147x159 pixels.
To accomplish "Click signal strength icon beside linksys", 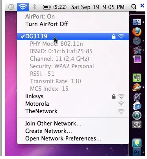I will [x=121, y=96].
